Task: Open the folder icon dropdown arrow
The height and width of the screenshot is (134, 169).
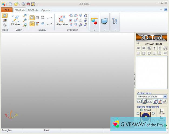Action: [20, 4]
